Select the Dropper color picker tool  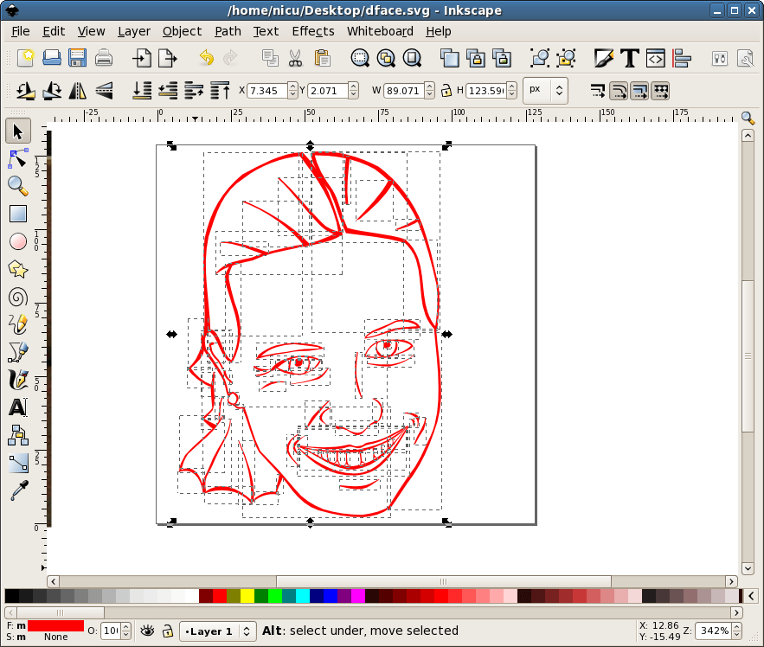pos(17,490)
